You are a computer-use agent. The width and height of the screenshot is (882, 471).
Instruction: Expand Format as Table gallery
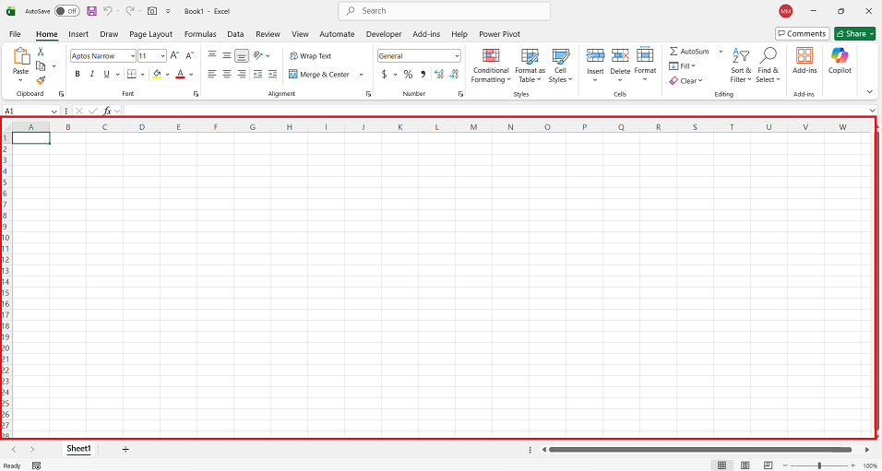[530, 66]
